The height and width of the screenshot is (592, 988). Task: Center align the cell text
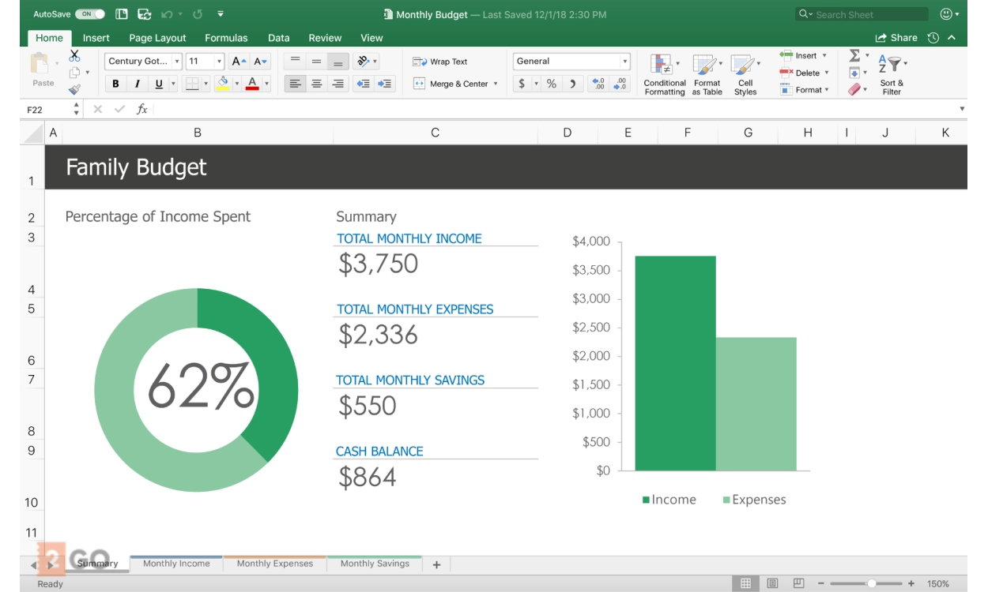click(x=316, y=84)
